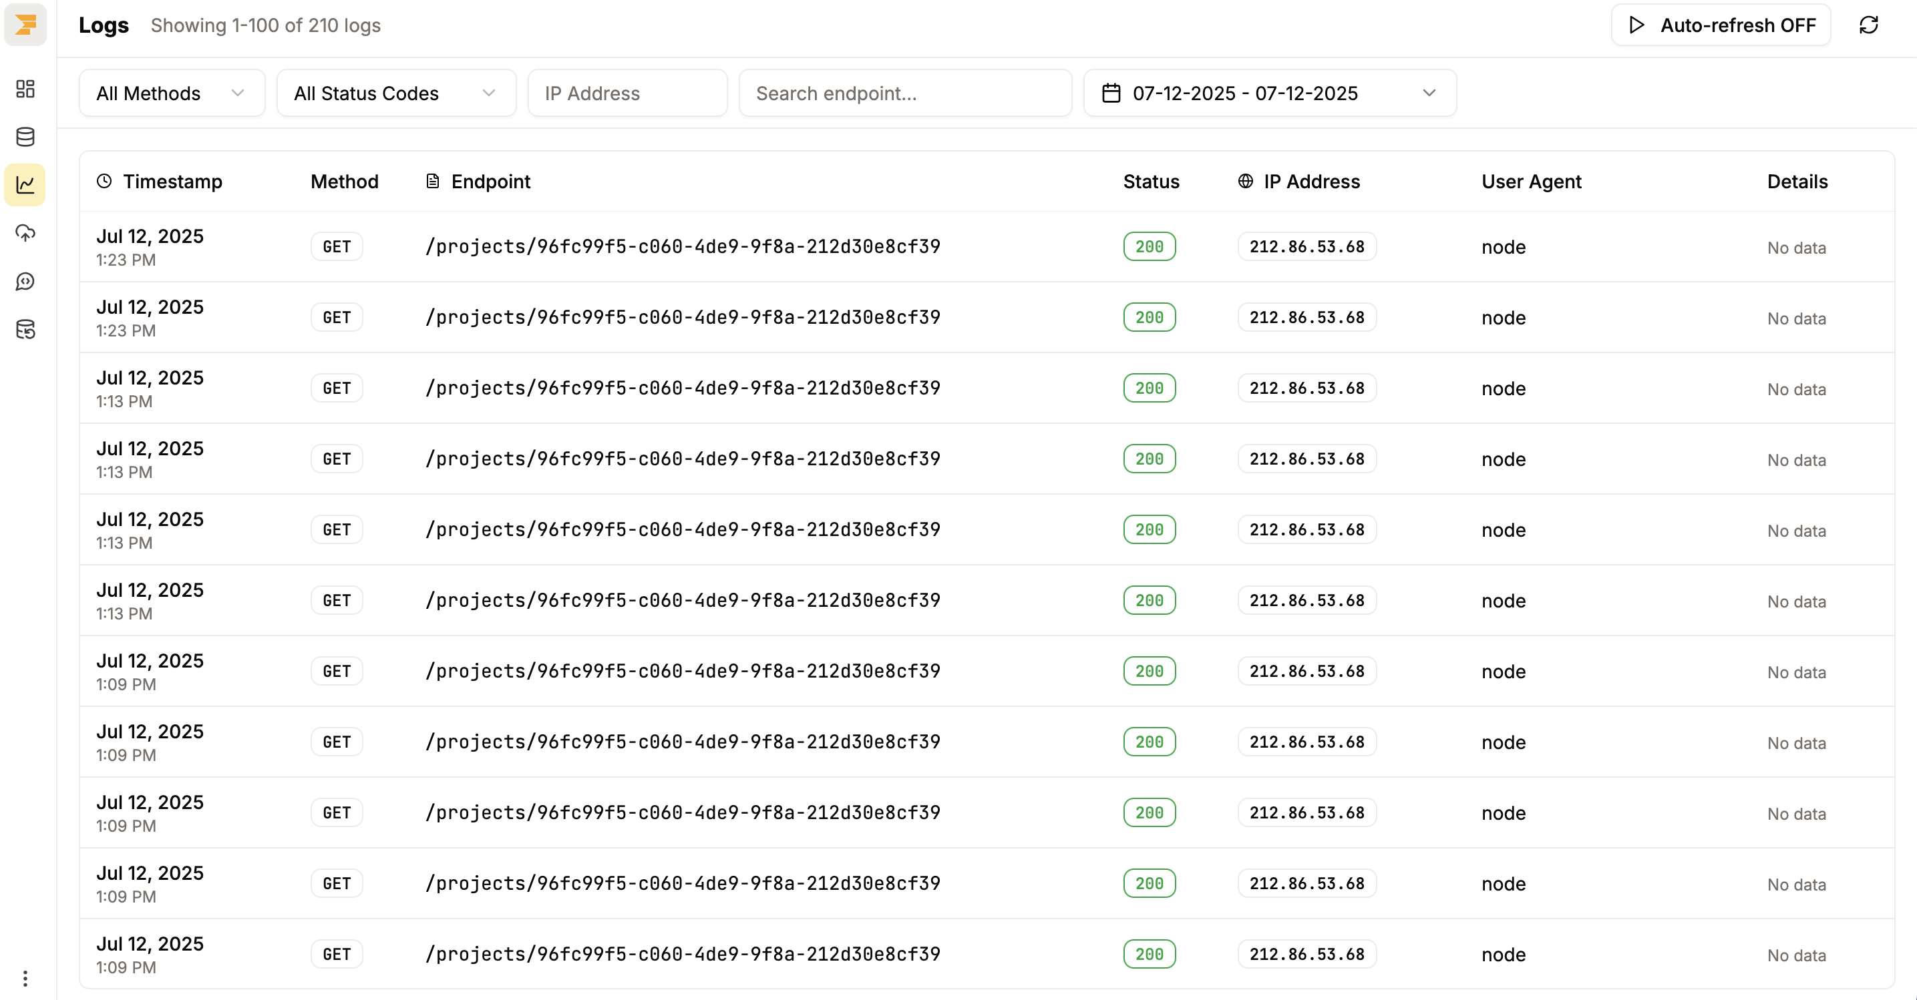Screen dimensions: 1917x1000
Task: Open the All Methods dropdown
Action: [171, 93]
